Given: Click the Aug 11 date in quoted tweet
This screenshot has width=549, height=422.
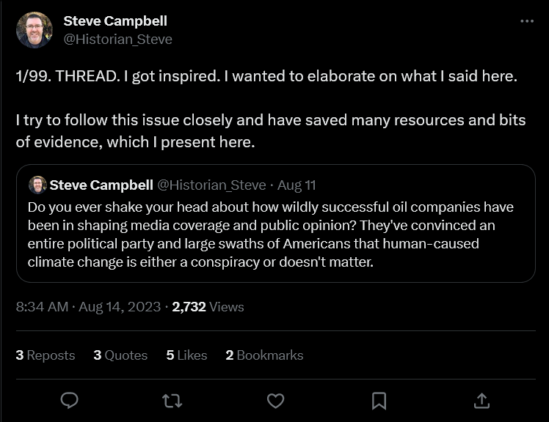Looking at the screenshot, I should (298, 185).
